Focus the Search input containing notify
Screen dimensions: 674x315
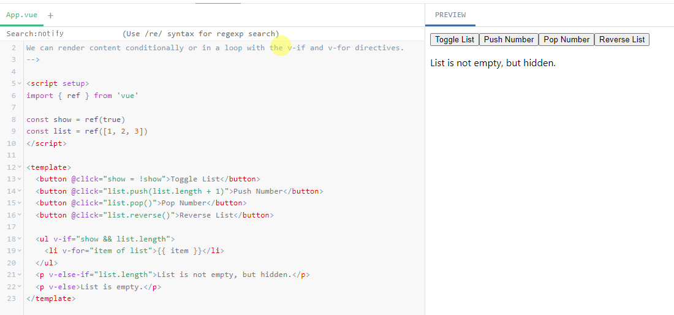coord(78,34)
